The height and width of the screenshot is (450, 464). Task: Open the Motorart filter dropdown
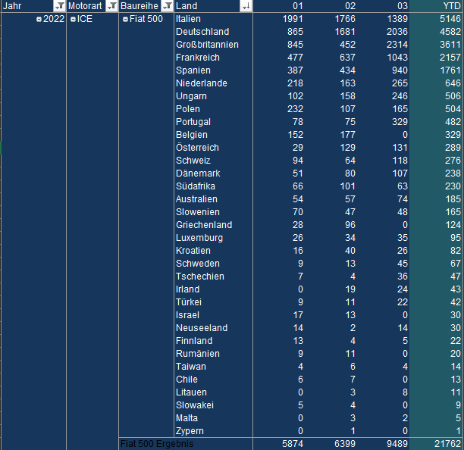click(111, 6)
